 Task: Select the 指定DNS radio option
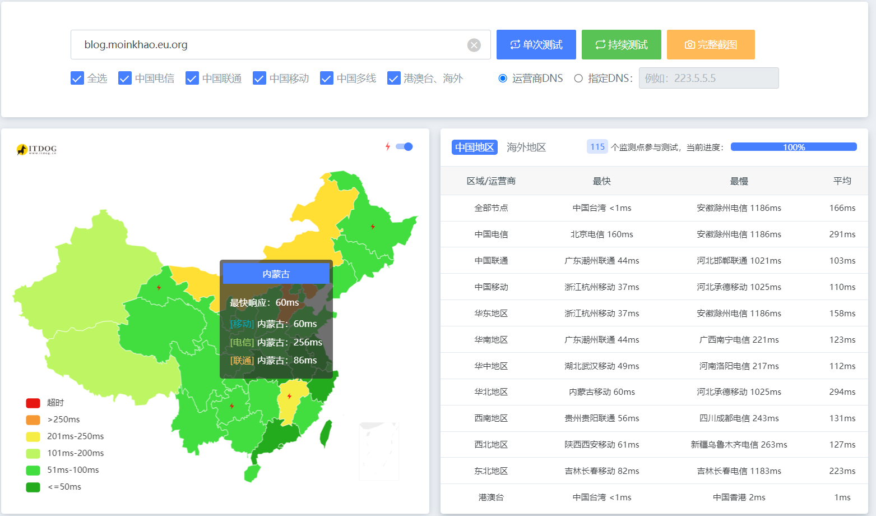click(x=578, y=79)
